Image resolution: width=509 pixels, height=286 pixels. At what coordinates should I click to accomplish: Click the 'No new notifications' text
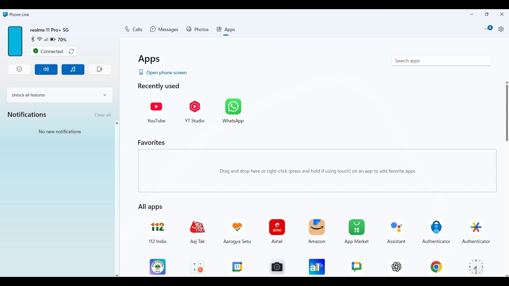pyautogui.click(x=60, y=131)
